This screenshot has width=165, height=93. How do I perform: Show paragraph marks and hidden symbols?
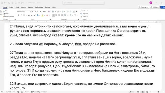coord(77,11)
